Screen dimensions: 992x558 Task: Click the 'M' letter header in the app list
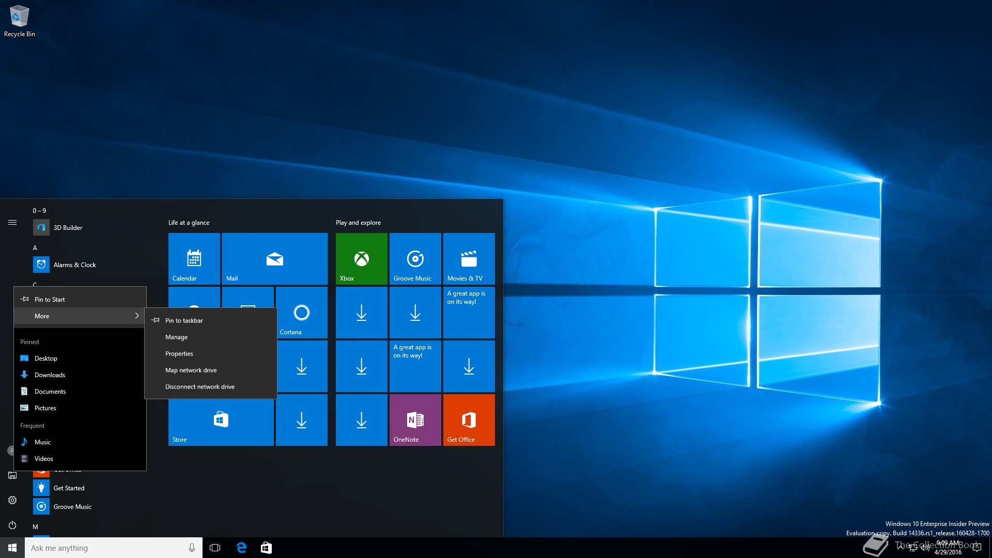pos(35,526)
